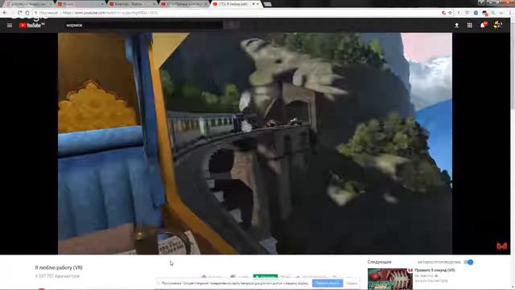Go back with browser back arrow
The image size is (515, 290).
5,13
